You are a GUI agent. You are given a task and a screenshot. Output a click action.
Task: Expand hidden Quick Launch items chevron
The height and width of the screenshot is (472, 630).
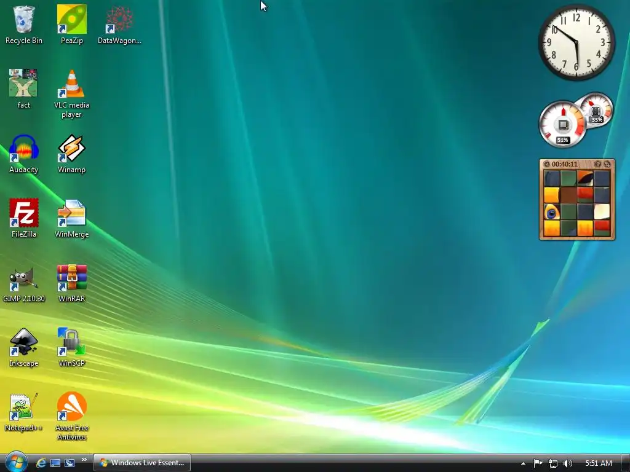[x=84, y=460]
